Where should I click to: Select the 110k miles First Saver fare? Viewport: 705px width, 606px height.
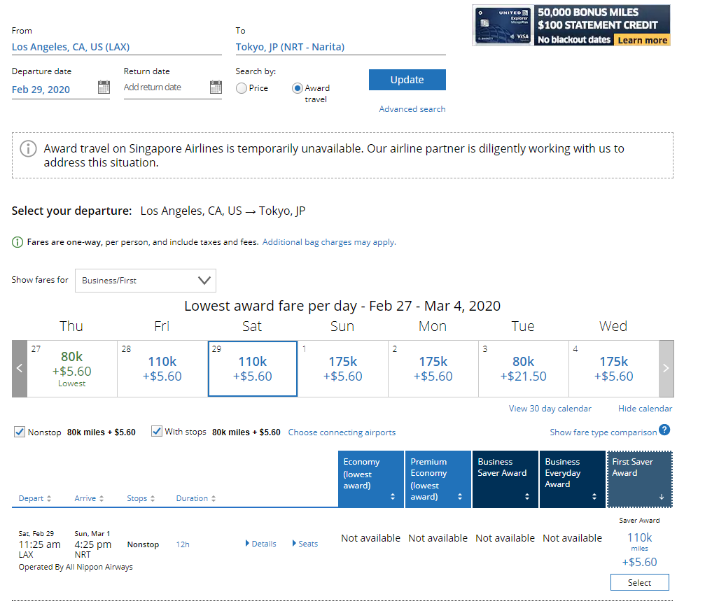click(640, 583)
